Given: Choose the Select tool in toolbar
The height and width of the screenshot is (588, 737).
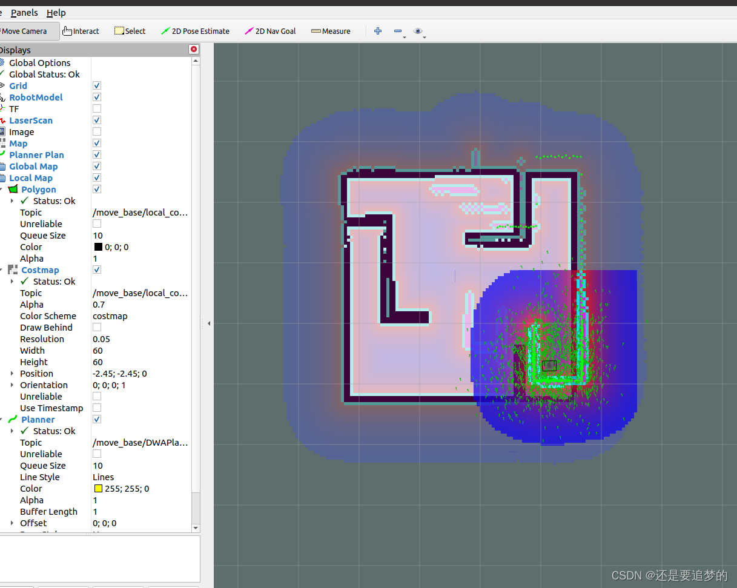Looking at the screenshot, I should point(130,31).
